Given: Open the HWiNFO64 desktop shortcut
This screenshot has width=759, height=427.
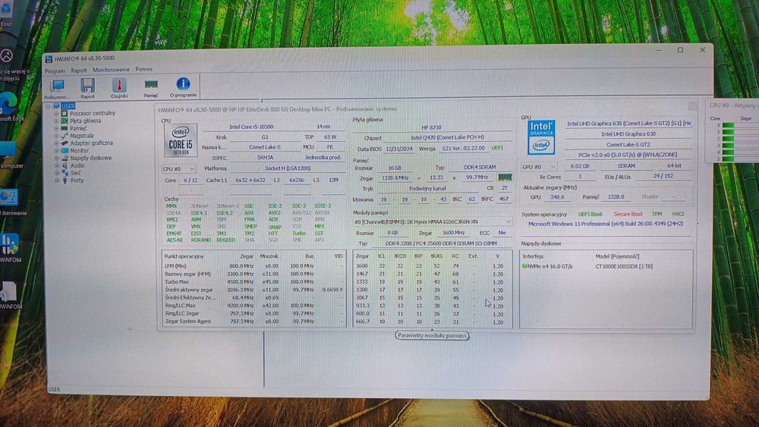Looking at the screenshot, I should tap(9, 249).
